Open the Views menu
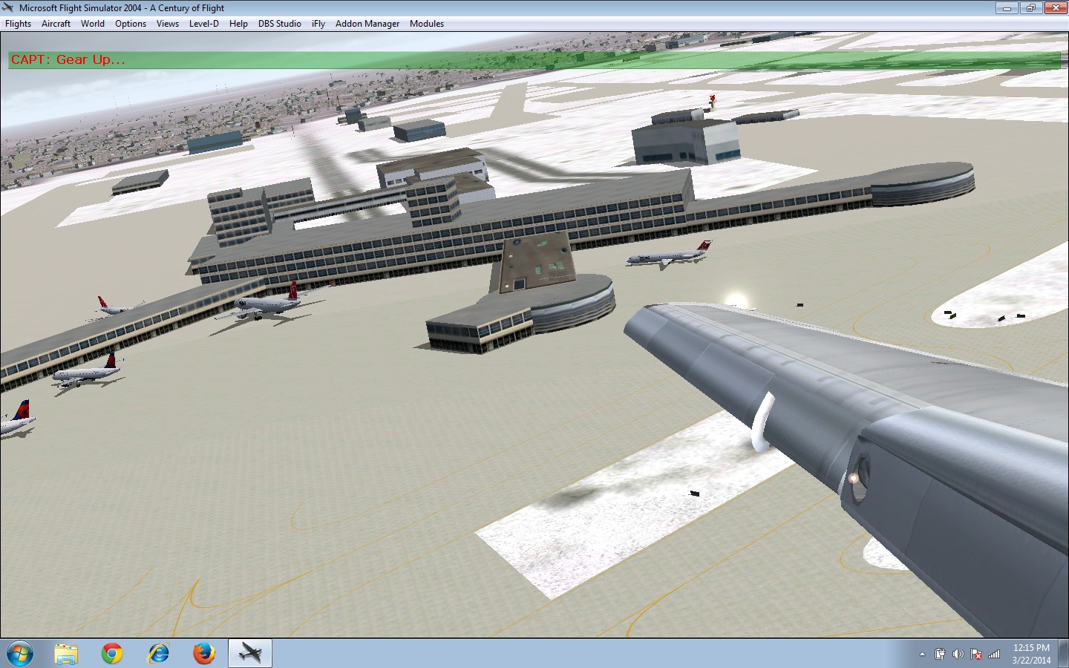The width and height of the screenshot is (1069, 668). [168, 24]
